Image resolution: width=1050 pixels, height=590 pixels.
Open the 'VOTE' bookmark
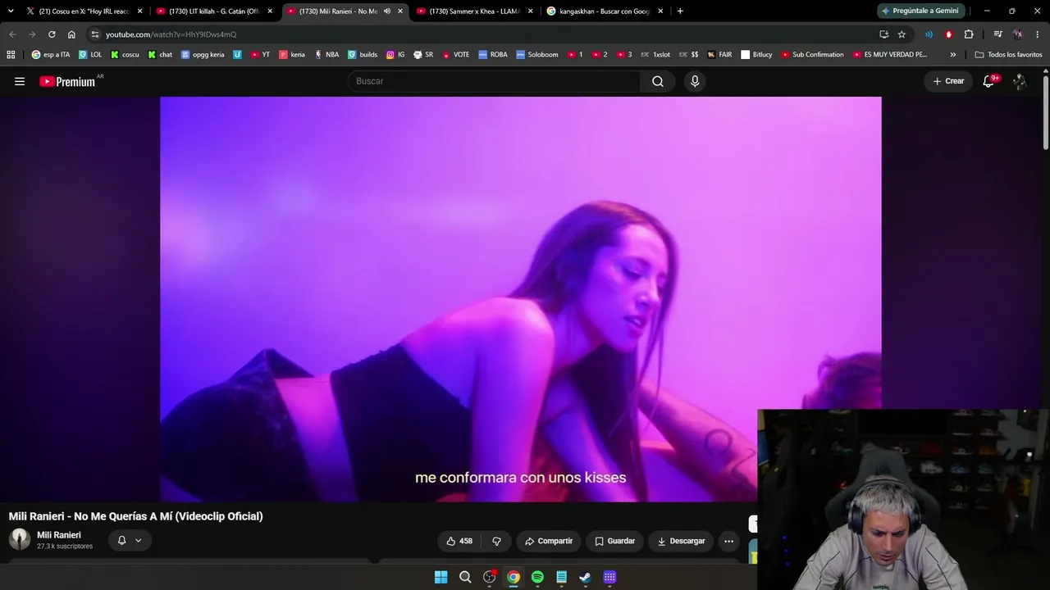[456, 55]
